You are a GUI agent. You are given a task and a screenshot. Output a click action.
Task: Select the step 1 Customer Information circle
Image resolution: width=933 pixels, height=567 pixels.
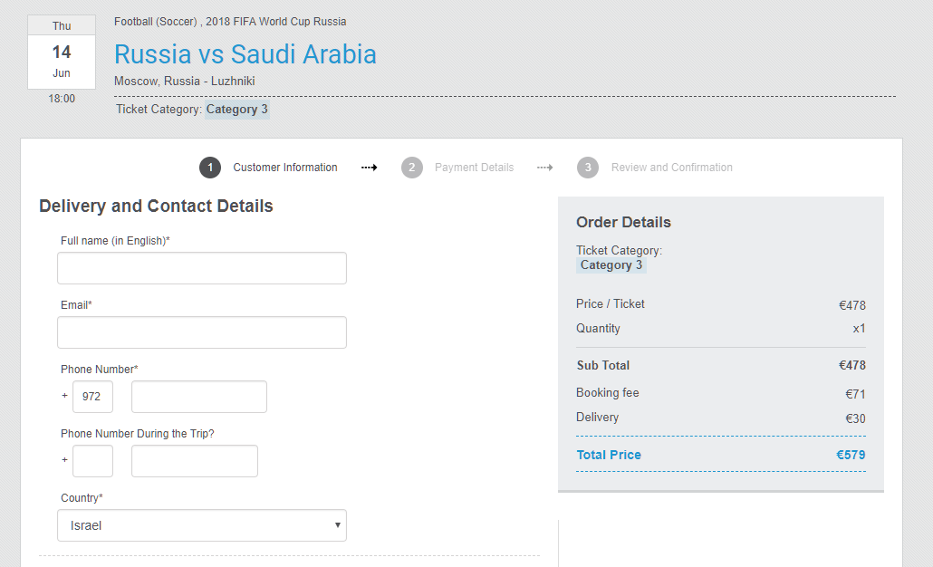(209, 168)
